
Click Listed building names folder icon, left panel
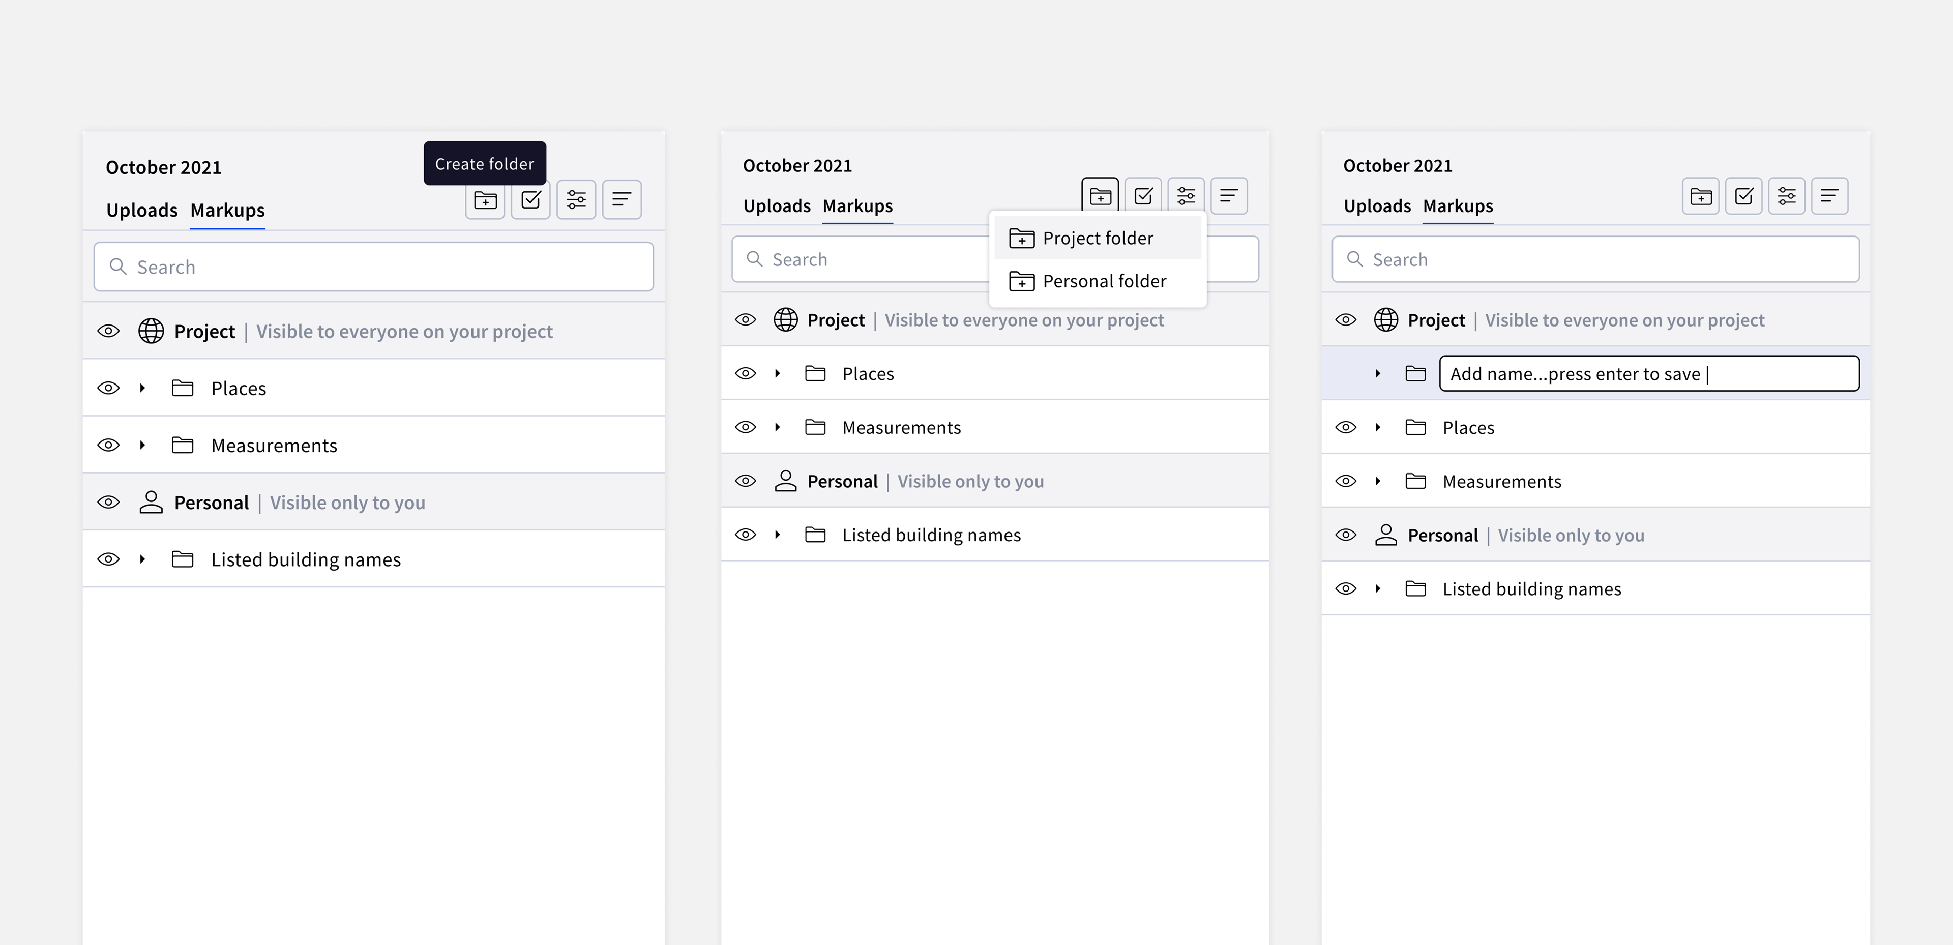pos(183,559)
